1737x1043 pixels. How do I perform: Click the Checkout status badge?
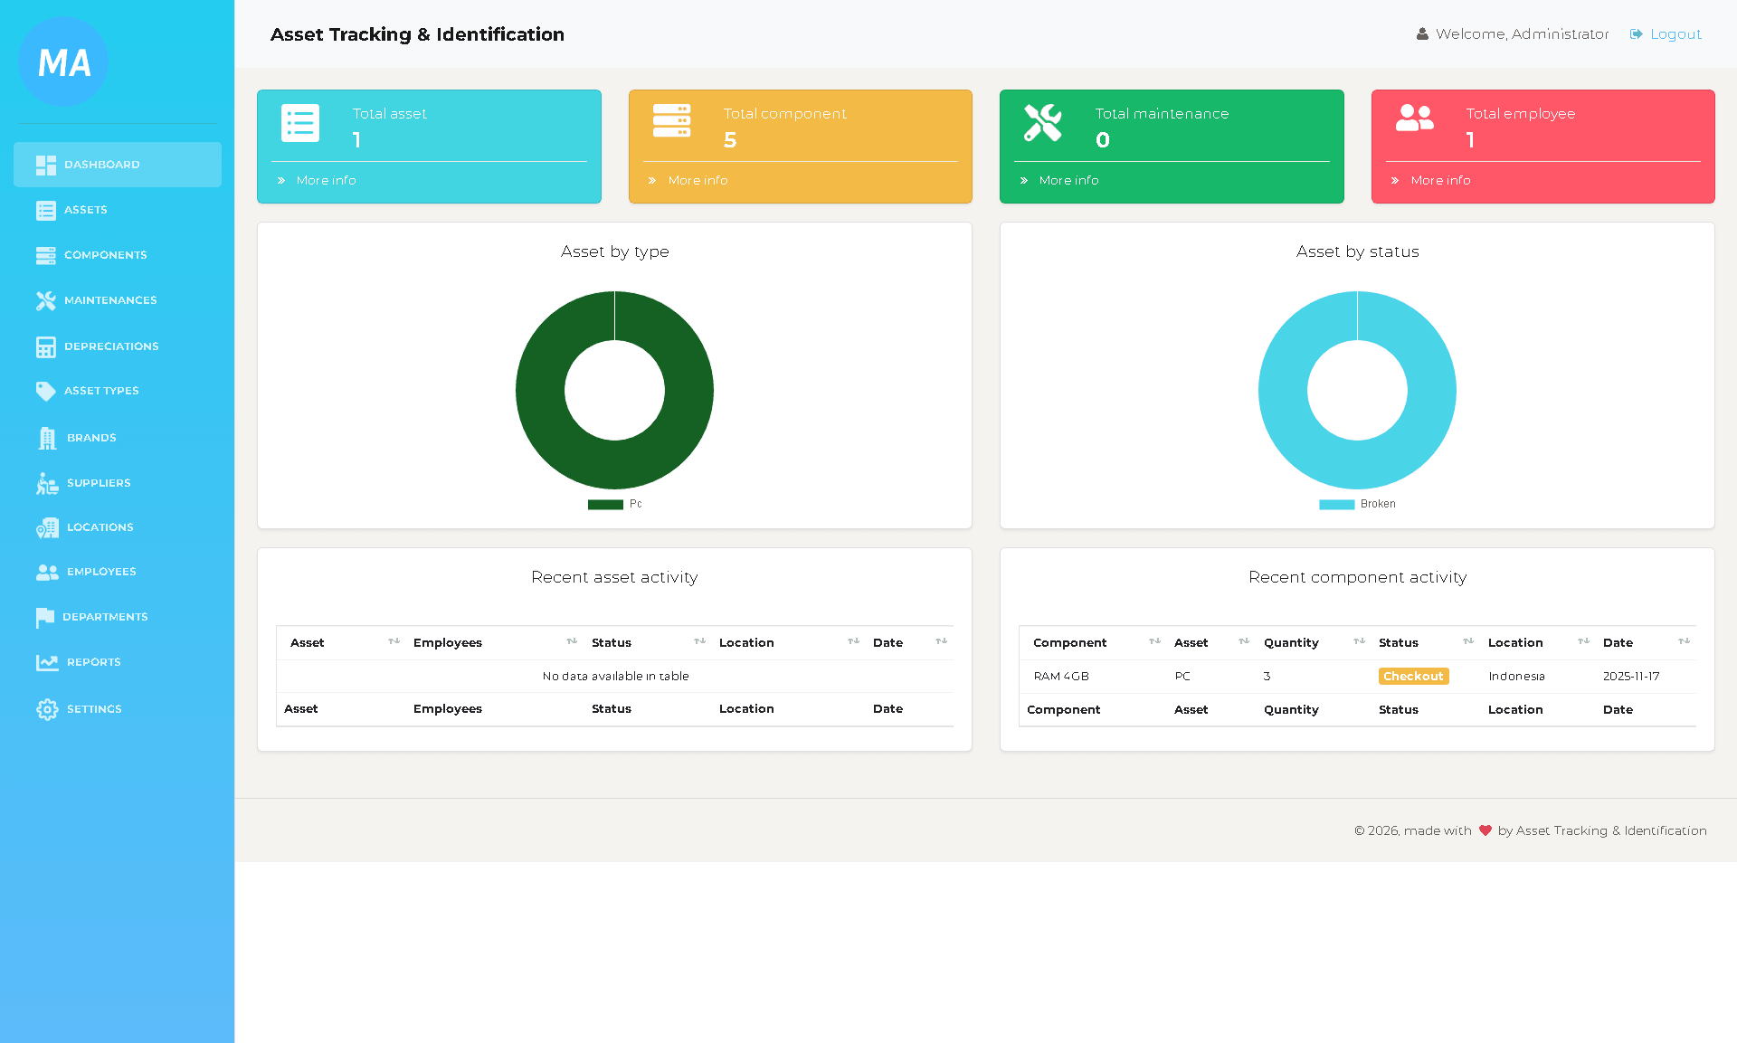[x=1413, y=676]
